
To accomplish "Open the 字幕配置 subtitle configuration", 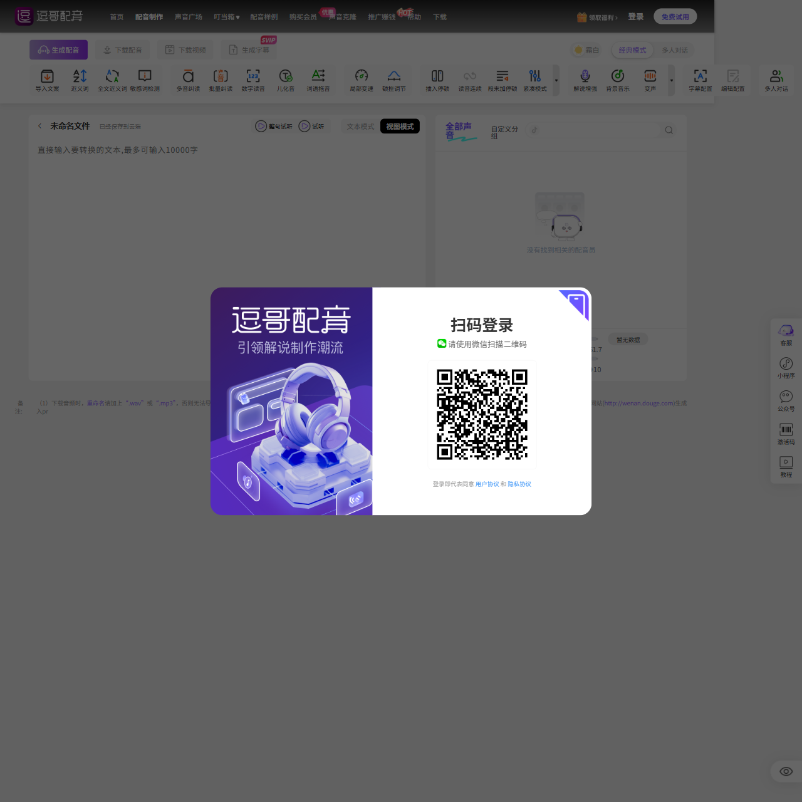I will pos(700,80).
